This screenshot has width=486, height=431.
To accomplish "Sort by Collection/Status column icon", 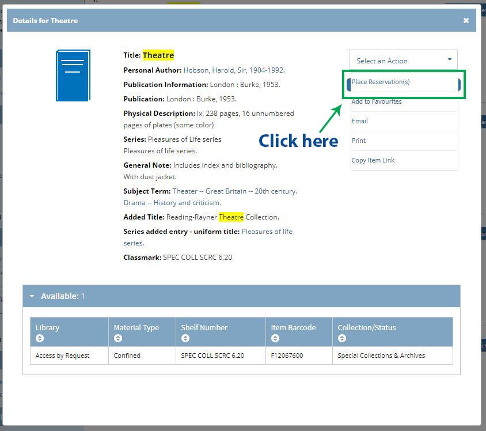I will coord(342,338).
